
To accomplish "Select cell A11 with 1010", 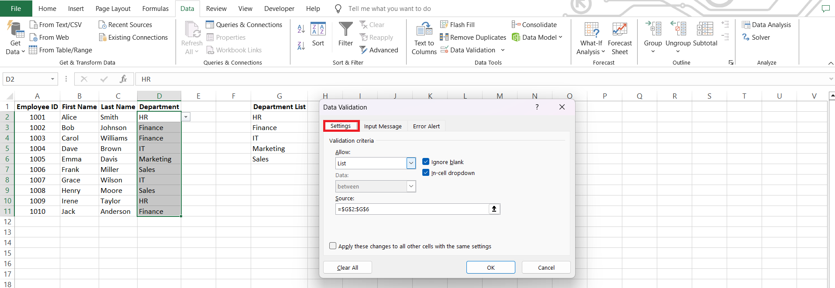I will tap(37, 211).
